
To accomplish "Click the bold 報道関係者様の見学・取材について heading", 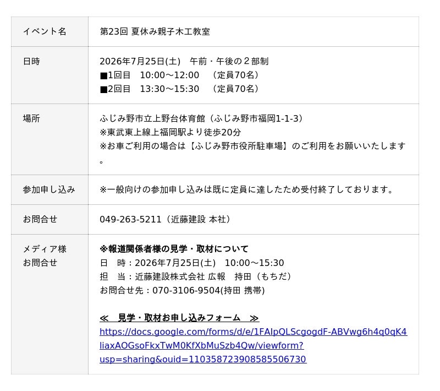I will (174, 249).
